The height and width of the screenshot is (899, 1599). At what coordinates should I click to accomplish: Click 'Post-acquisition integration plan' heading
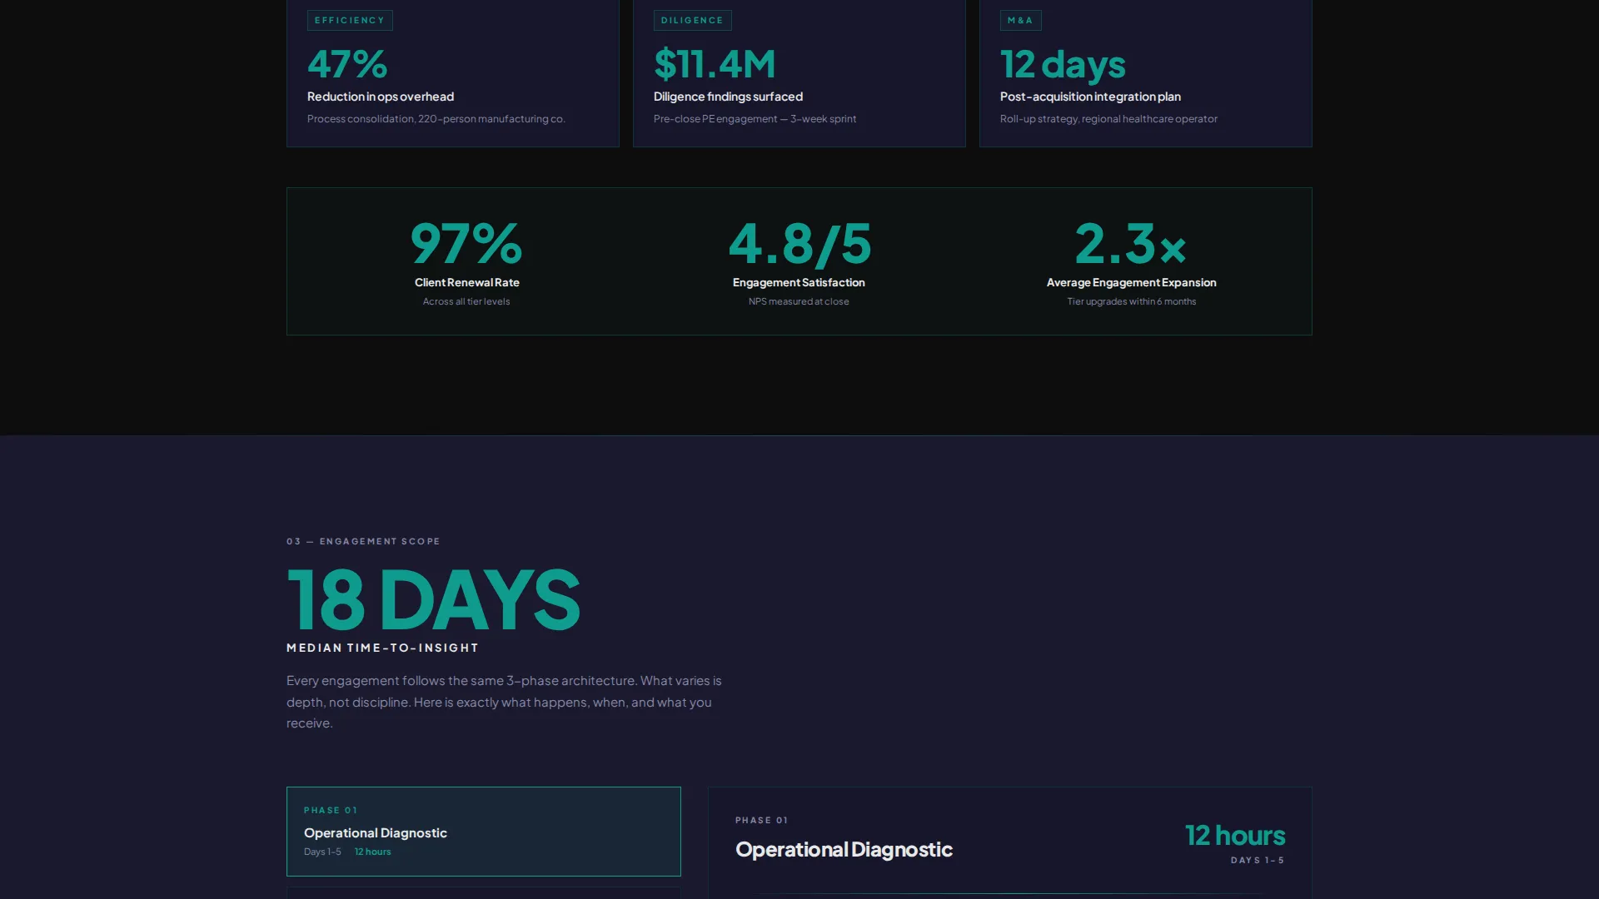(1090, 97)
